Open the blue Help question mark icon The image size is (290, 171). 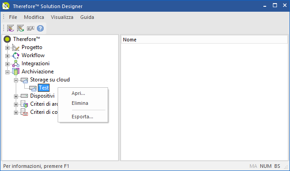tap(41, 28)
